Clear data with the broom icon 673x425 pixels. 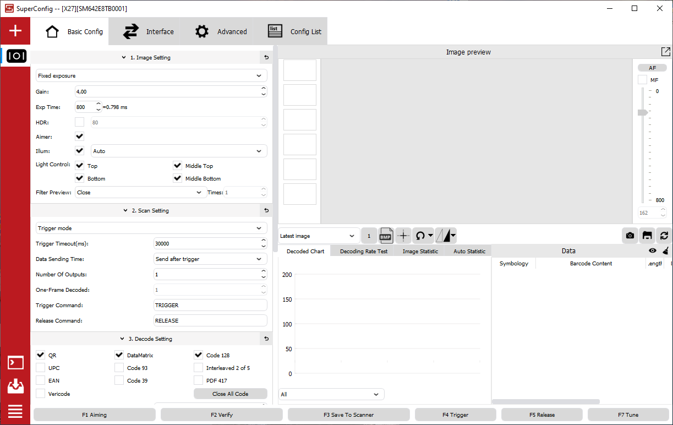click(665, 251)
